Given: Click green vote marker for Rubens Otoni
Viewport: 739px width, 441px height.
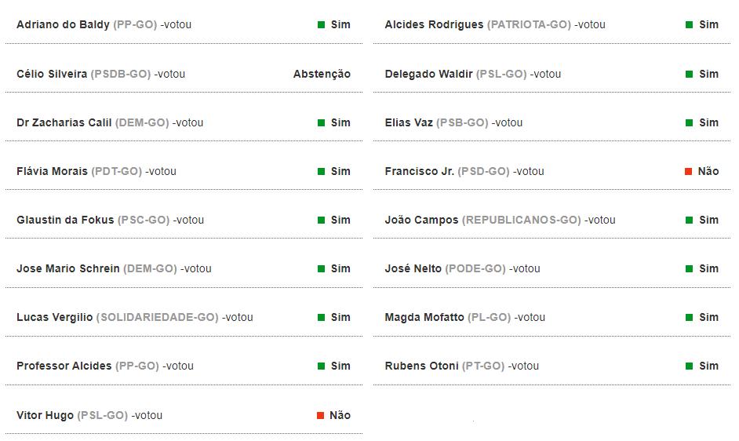Looking at the screenshot, I should point(690,366).
